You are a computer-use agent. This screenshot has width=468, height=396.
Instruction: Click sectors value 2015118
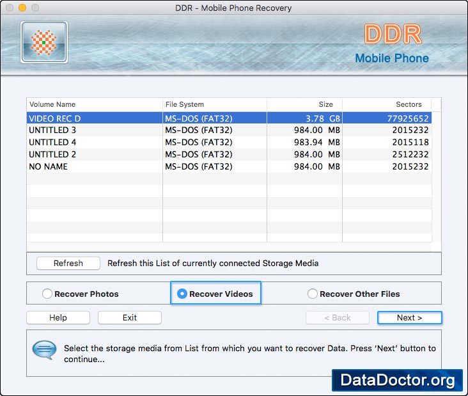tap(387, 142)
